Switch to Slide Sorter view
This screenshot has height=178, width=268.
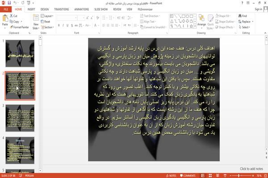click(210, 176)
